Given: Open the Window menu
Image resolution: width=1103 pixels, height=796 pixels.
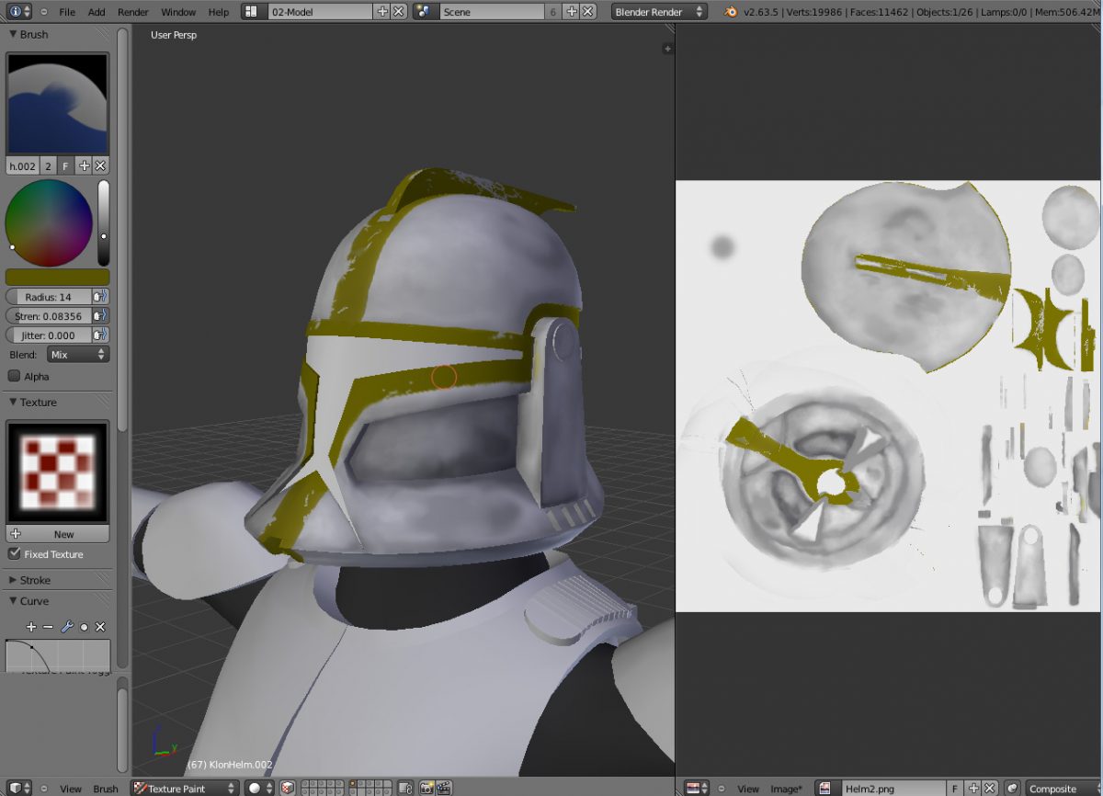Looking at the screenshot, I should pos(178,12).
